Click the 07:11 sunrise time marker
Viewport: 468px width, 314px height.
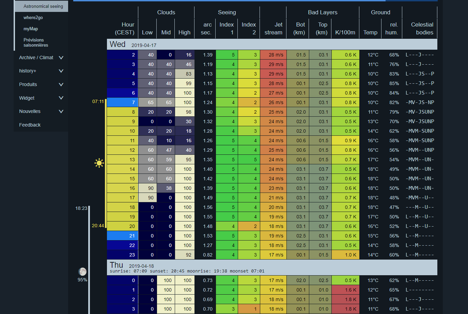pyautogui.click(x=98, y=101)
